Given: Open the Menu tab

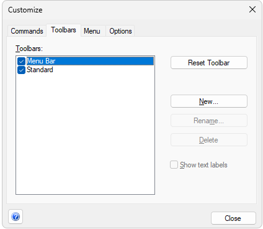Looking at the screenshot, I should point(92,31).
